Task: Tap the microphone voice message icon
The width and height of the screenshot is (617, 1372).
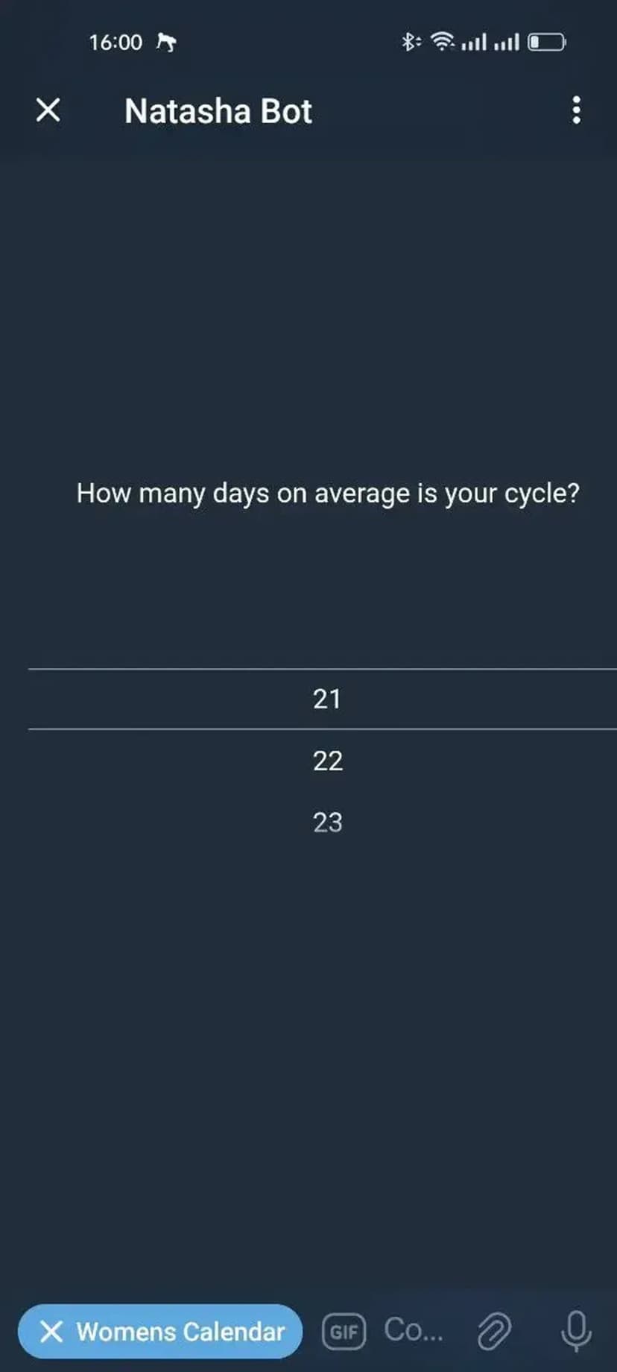Action: tap(576, 1331)
